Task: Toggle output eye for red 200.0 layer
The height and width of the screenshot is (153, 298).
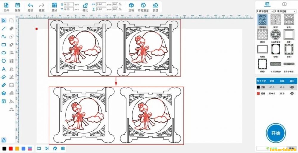Action: point(292,94)
